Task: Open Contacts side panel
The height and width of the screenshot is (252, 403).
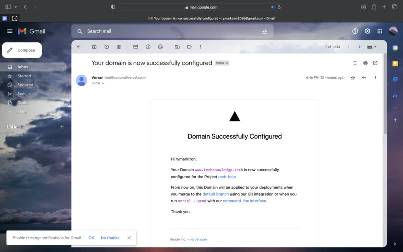Action: coord(395,95)
